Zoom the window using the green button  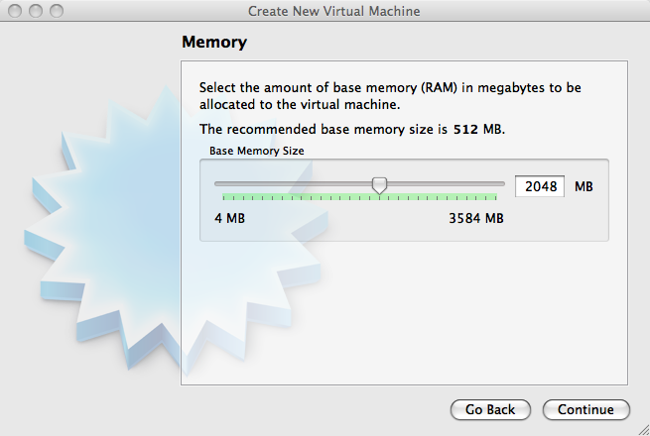[55, 12]
